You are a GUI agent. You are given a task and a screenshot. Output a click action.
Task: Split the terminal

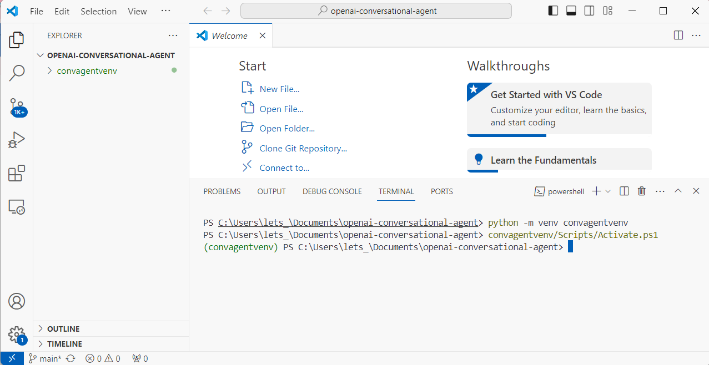[x=623, y=191]
